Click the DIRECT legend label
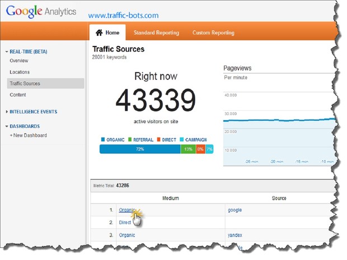The width and height of the screenshot is (347, 260). point(169,140)
